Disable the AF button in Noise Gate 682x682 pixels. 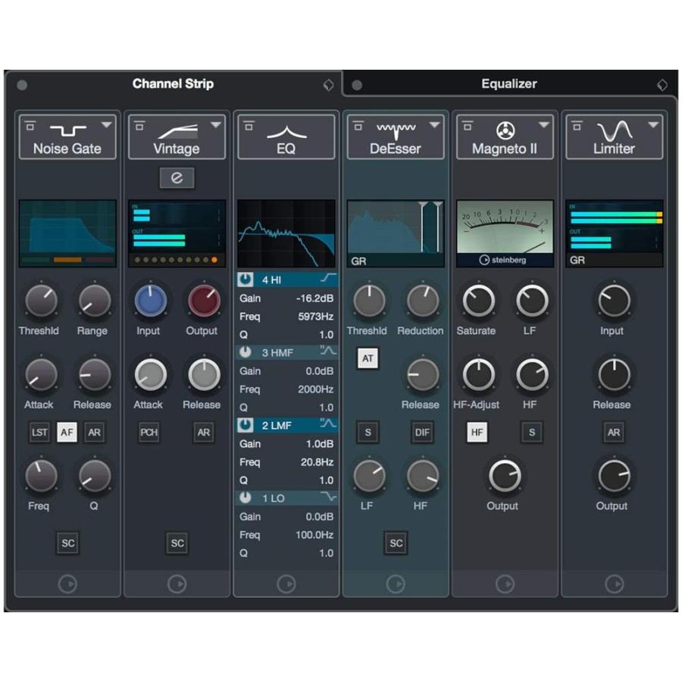tap(67, 433)
